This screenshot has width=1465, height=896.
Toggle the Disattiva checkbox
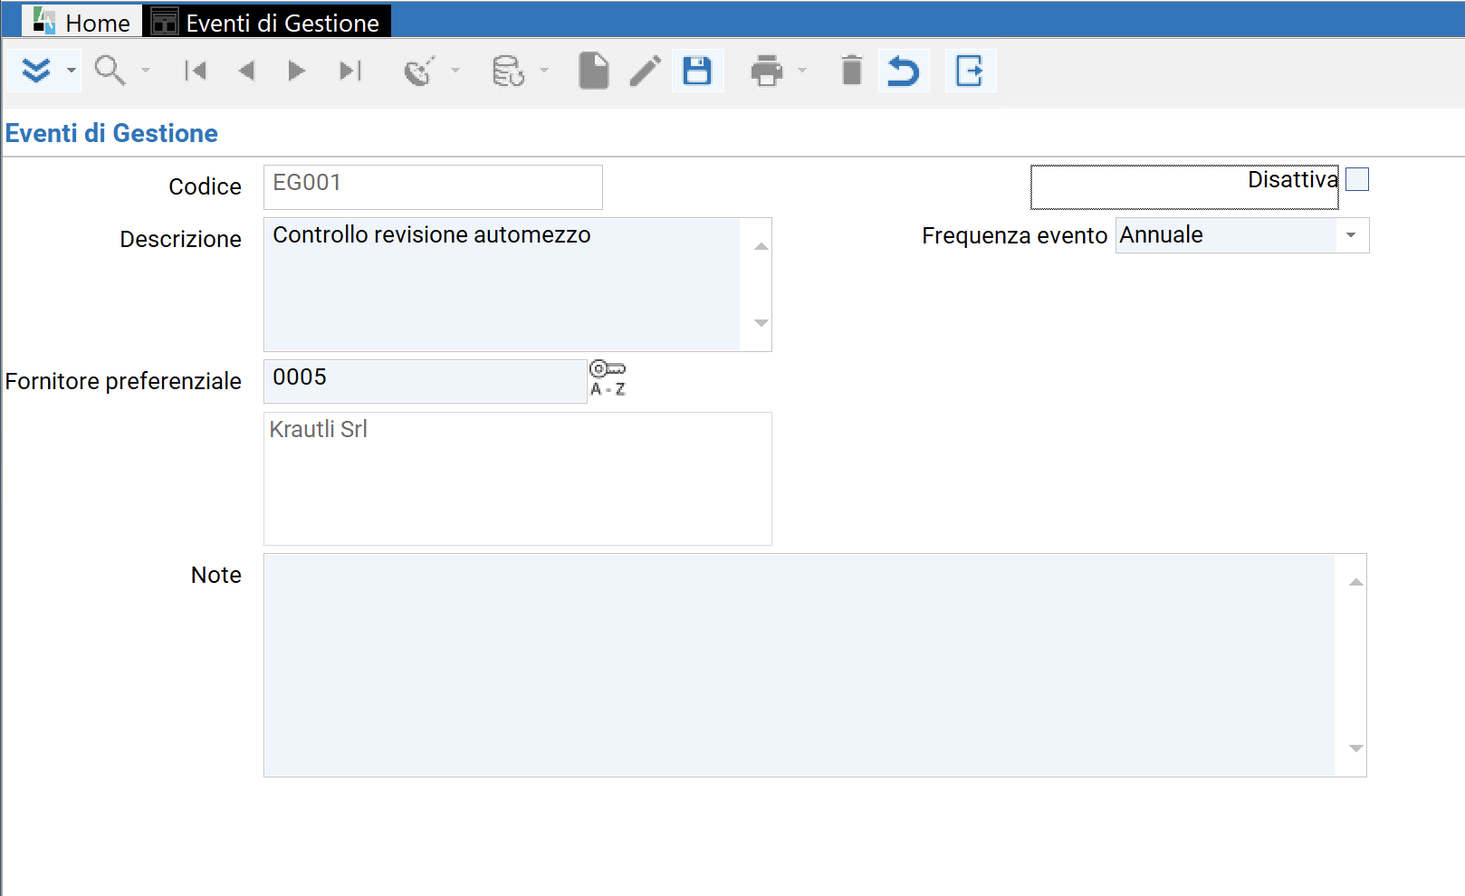coord(1357,180)
